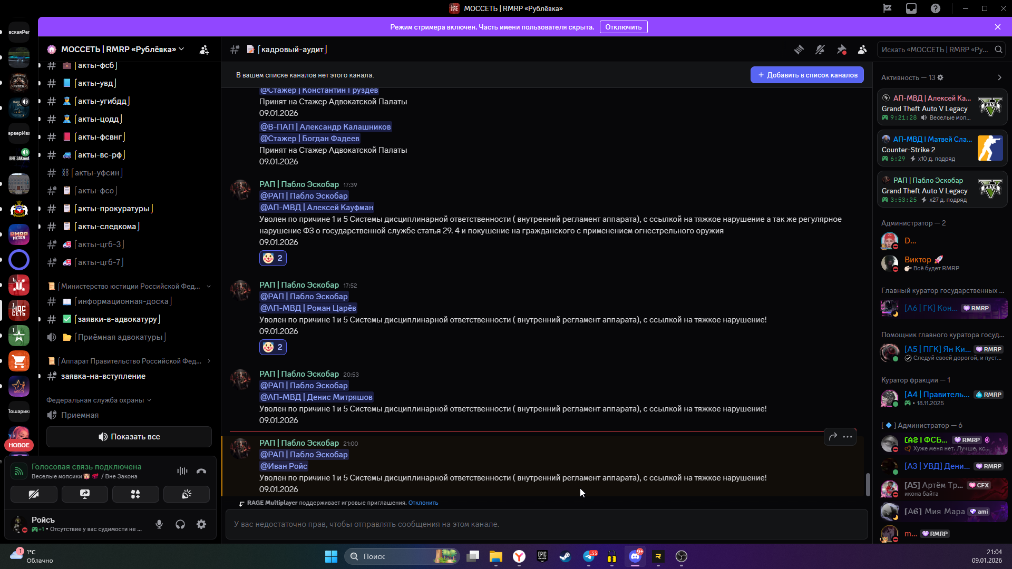
Task: Click Добавить в список каналов button
Action: coord(807,75)
